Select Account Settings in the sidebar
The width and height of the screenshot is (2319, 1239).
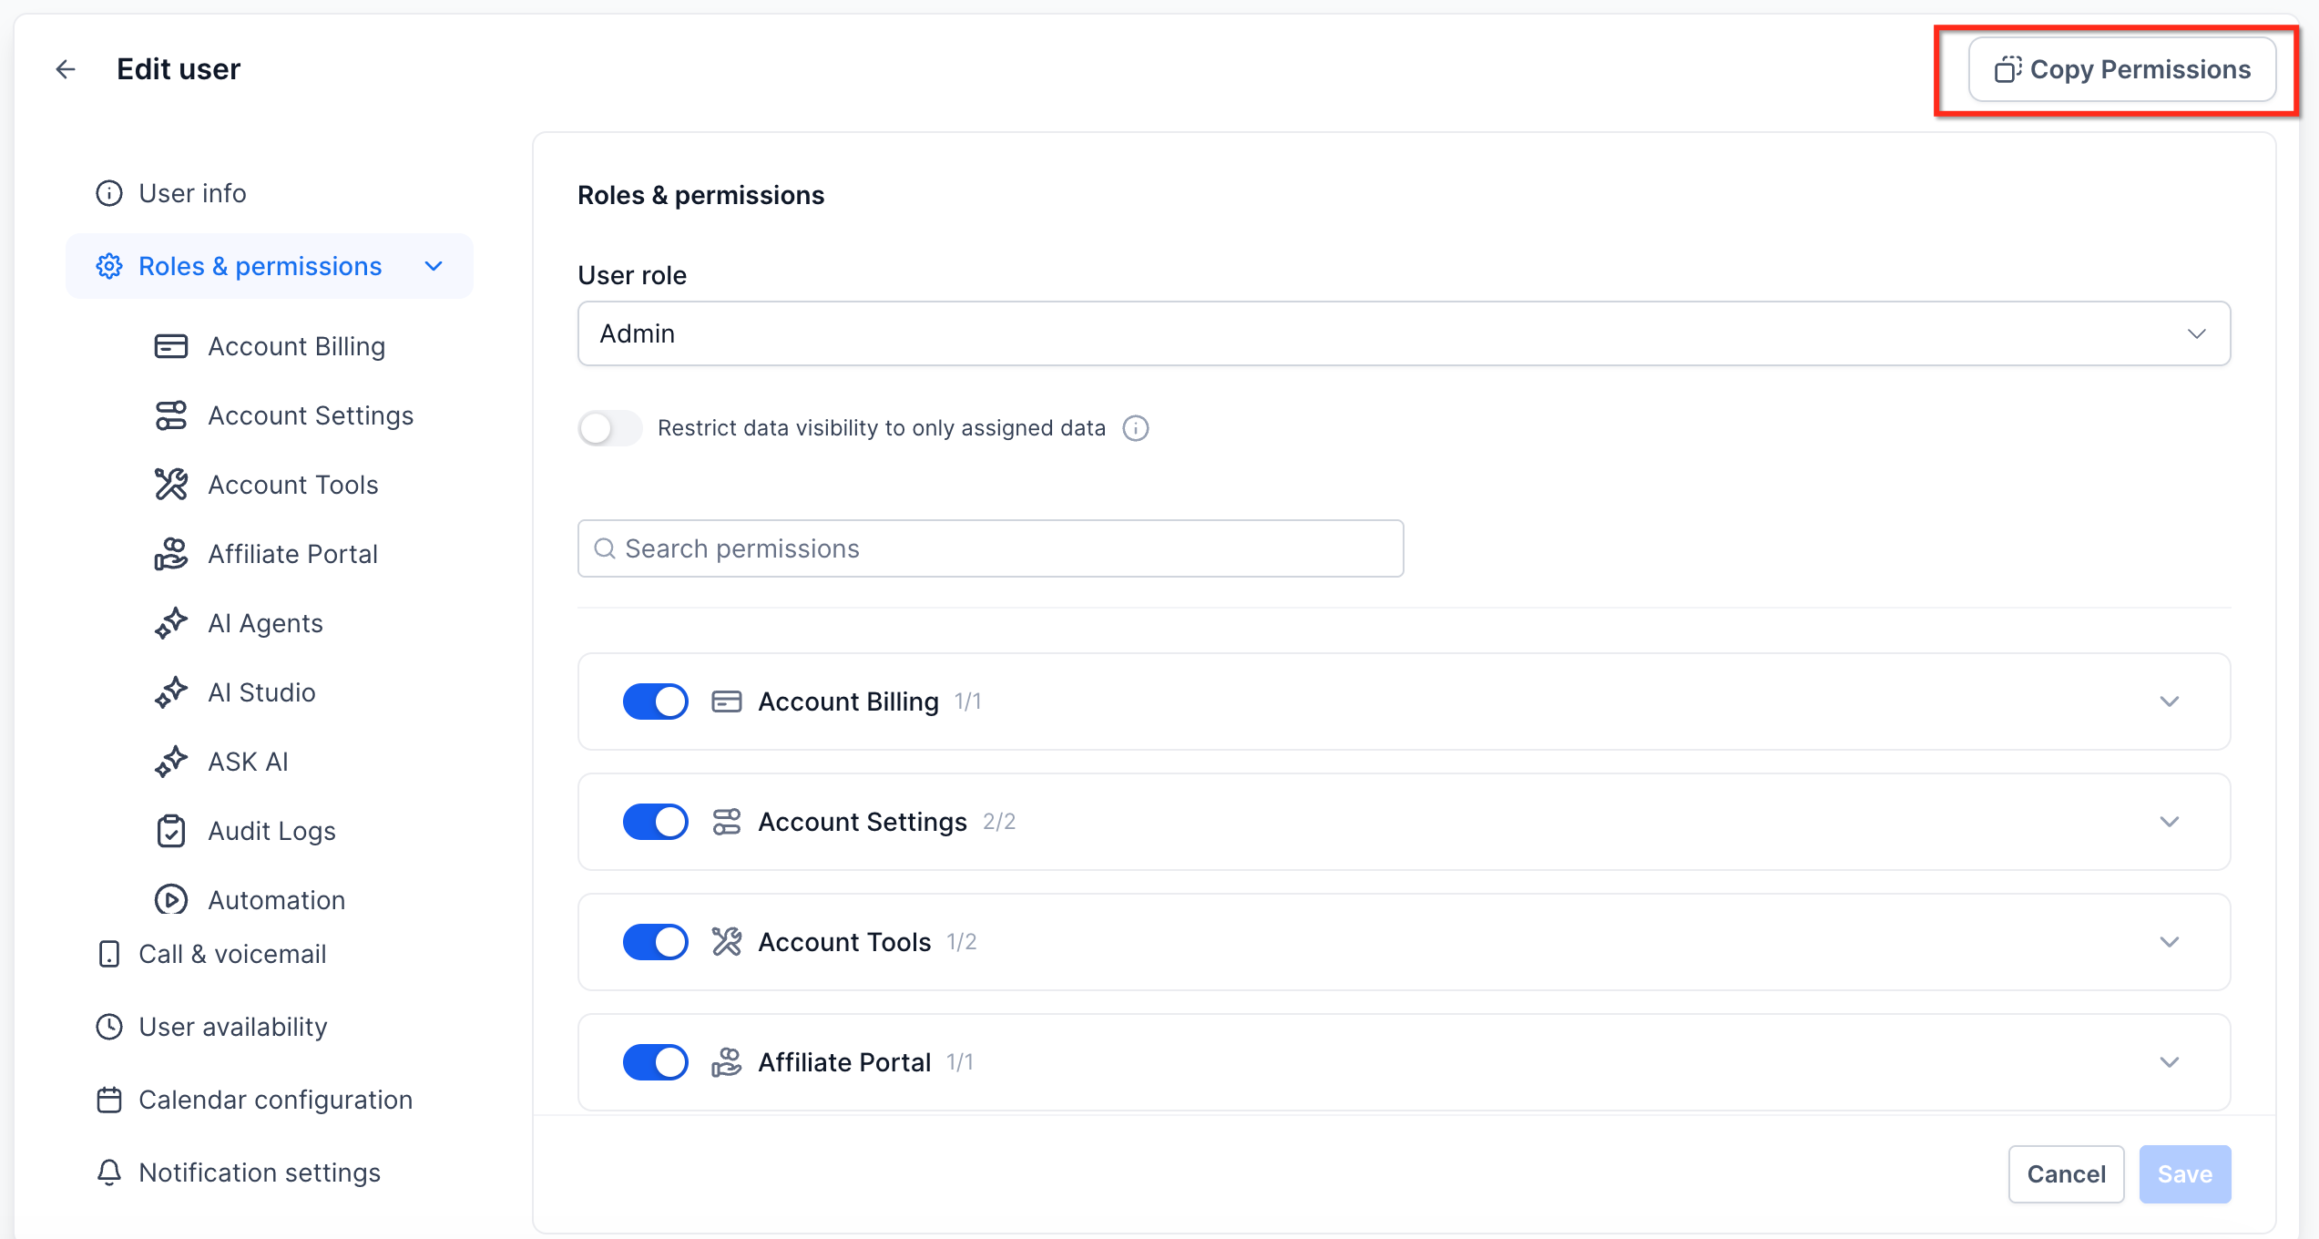[311, 415]
